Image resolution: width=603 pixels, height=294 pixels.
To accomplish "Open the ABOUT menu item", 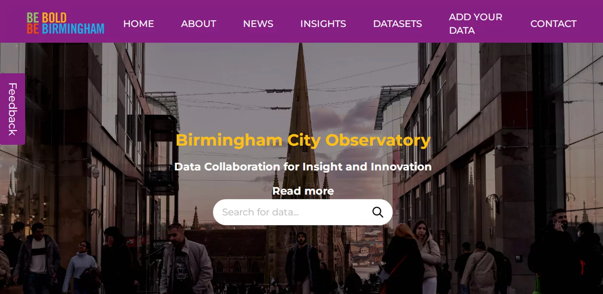I will pos(198,24).
